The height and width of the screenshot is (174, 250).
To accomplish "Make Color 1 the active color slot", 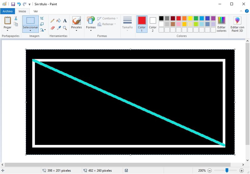I will coord(142,24).
